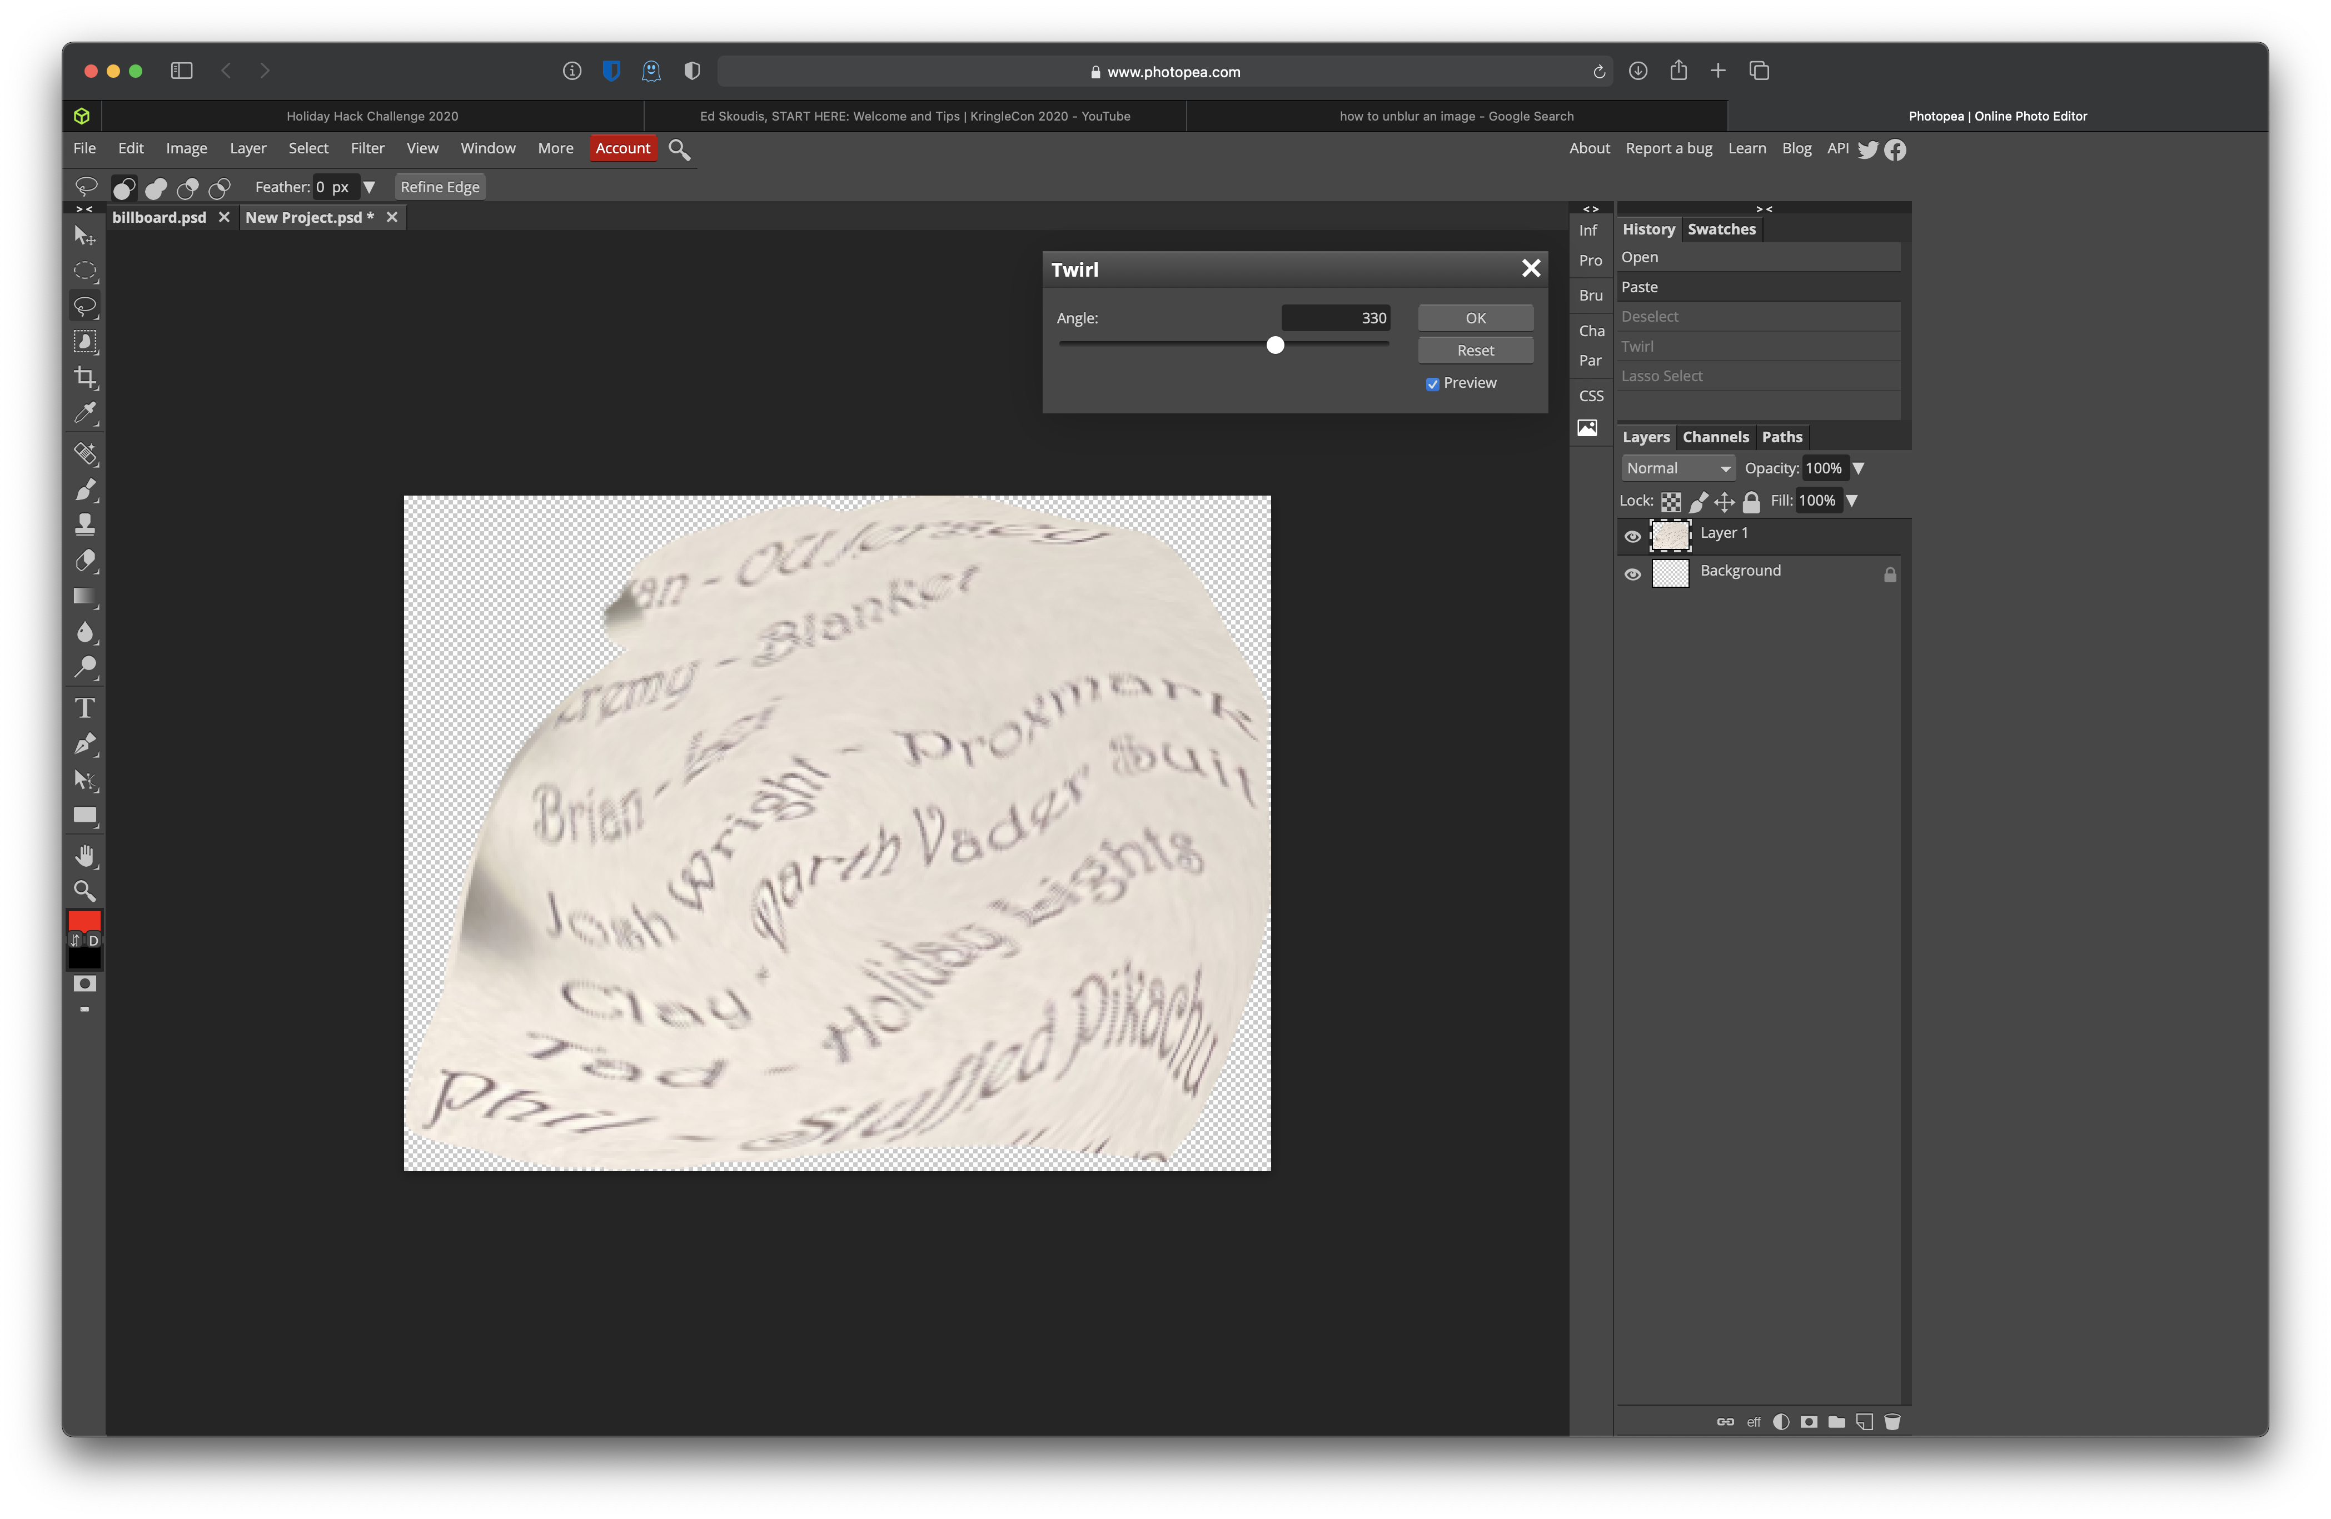Click OK in the Twirl dialog
This screenshot has height=1519, width=2331.
tap(1475, 318)
